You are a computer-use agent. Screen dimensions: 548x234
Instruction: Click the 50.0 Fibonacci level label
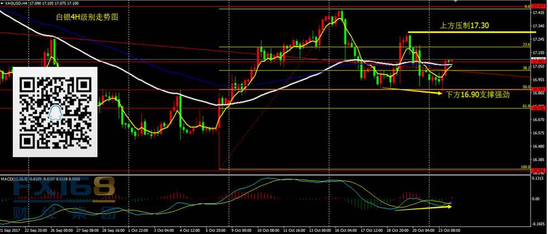(x=526, y=87)
